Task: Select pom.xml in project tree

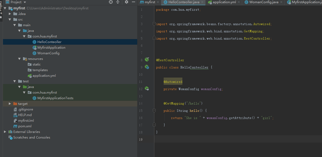Action: [x=25, y=126]
